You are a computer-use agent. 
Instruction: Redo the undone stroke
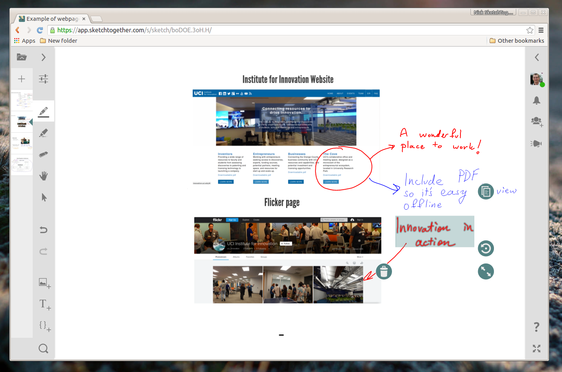pos(43,251)
